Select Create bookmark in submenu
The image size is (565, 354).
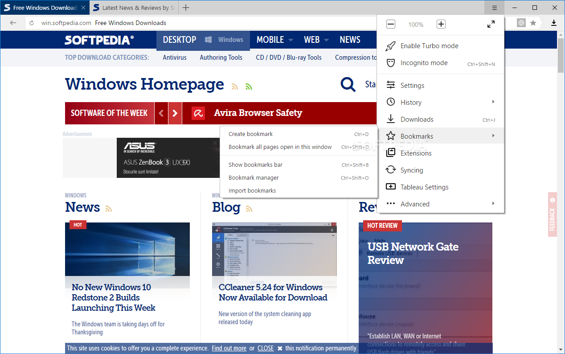[299, 134]
